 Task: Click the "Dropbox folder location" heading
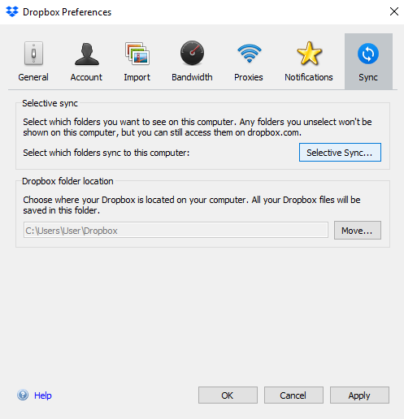click(x=67, y=181)
